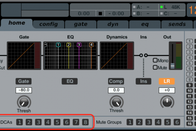Select bus 1 in the side list
This screenshot has width=196, height=131.
pos(190,41)
